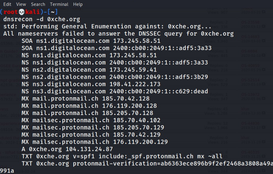Click the 'kali' hostname in the prompt

click(x=32, y=12)
